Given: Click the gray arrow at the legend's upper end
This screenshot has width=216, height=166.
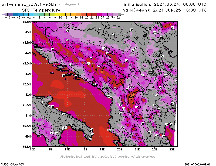Looking at the screenshot, I should [121, 15].
